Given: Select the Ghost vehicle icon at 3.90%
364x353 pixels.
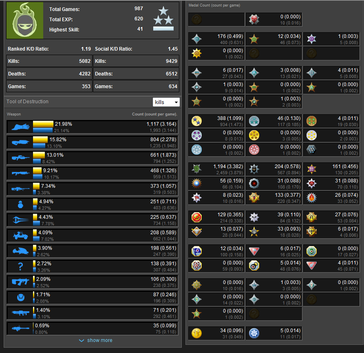Looking at the screenshot, I should (x=20, y=251).
